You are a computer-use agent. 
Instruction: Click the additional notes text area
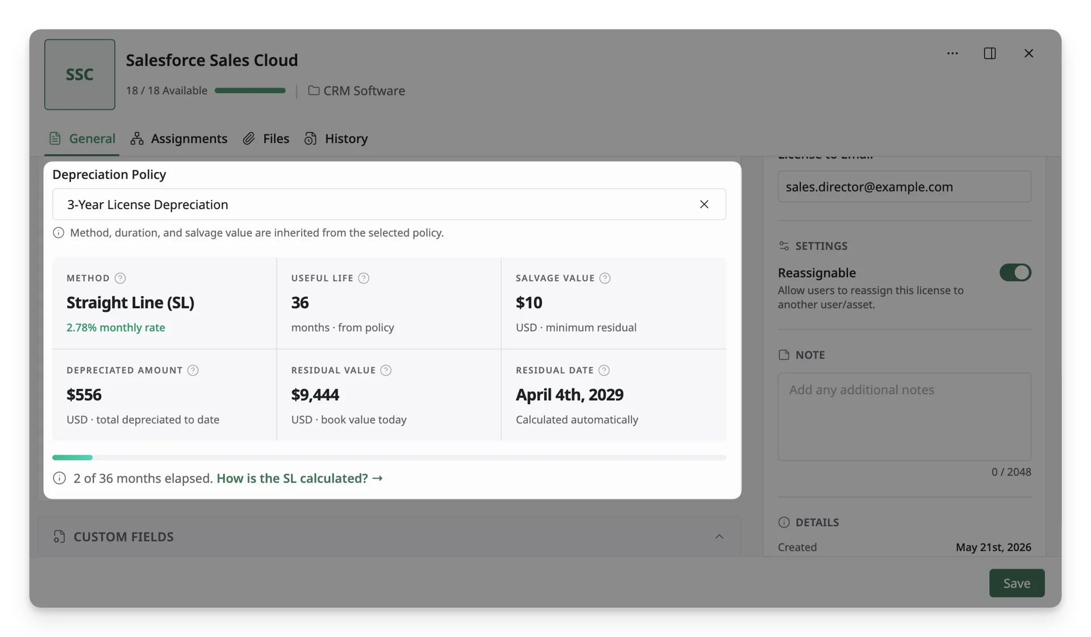[904, 417]
